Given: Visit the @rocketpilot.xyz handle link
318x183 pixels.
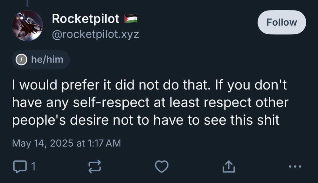Looking at the screenshot, I should [x=95, y=34].
